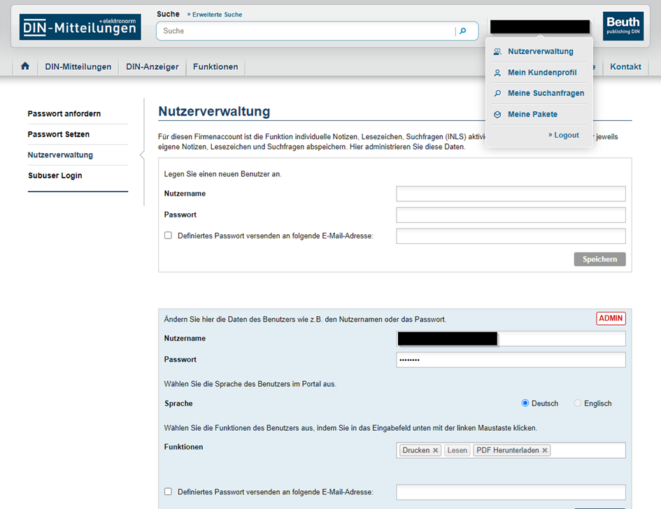The image size is (661, 509).
Task: Open Erweiterte Suche link
Action: tap(214, 14)
